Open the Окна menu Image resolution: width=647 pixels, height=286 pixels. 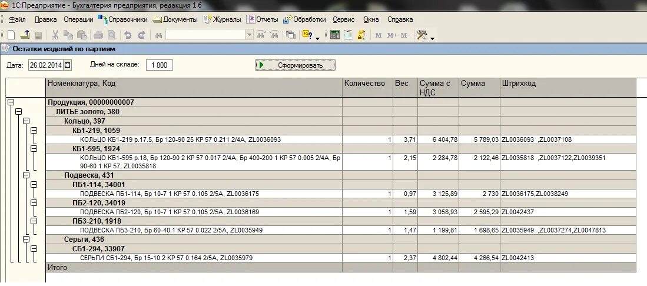(371, 19)
